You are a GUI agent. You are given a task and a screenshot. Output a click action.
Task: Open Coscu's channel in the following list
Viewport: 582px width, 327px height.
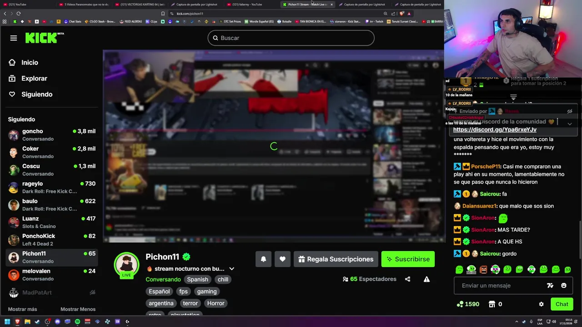(52, 170)
